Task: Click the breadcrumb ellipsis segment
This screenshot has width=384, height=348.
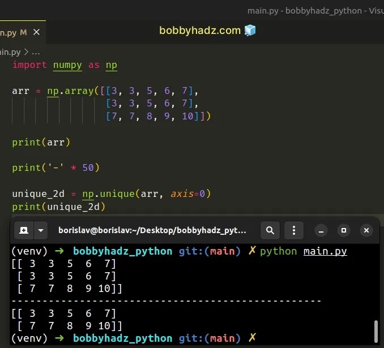Action: click(36, 53)
